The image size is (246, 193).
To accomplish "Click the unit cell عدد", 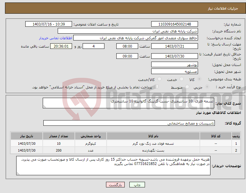I will 91,150.
